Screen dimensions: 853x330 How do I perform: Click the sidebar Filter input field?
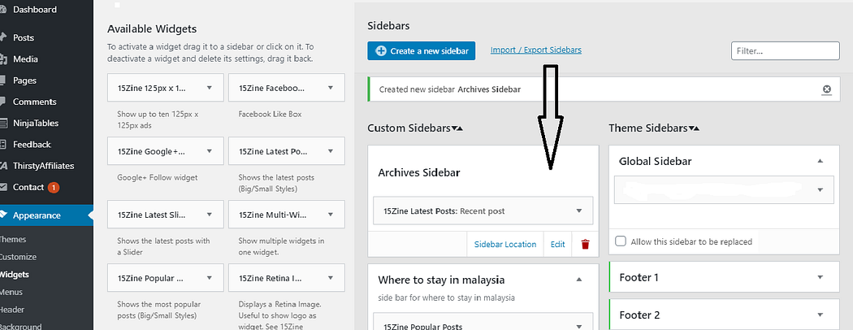(785, 50)
